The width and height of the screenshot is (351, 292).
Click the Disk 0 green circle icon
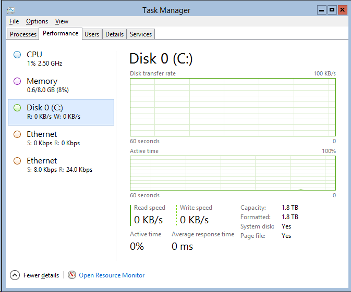point(17,108)
